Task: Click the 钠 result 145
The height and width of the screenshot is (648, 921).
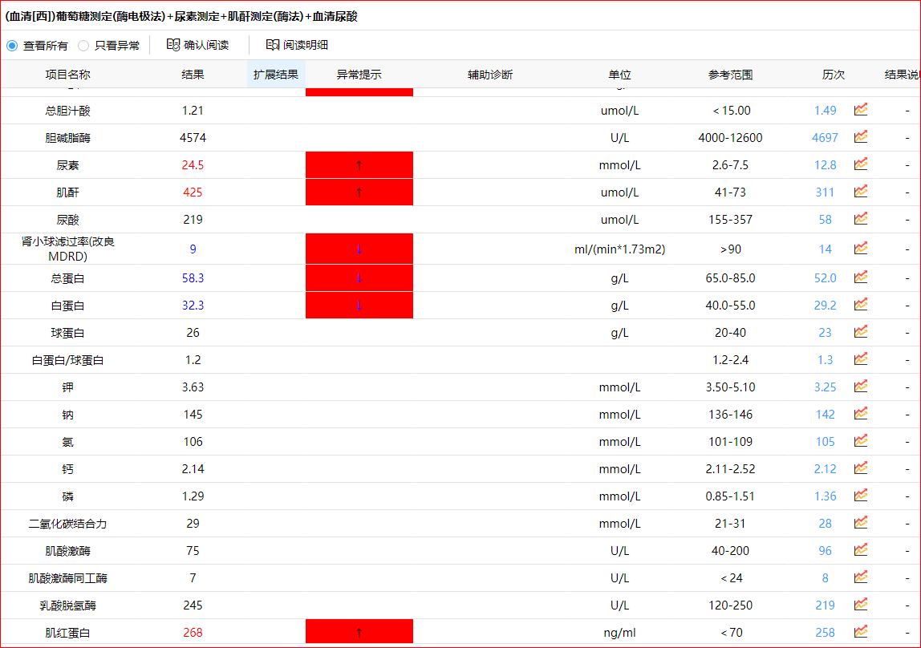Action: pos(193,415)
